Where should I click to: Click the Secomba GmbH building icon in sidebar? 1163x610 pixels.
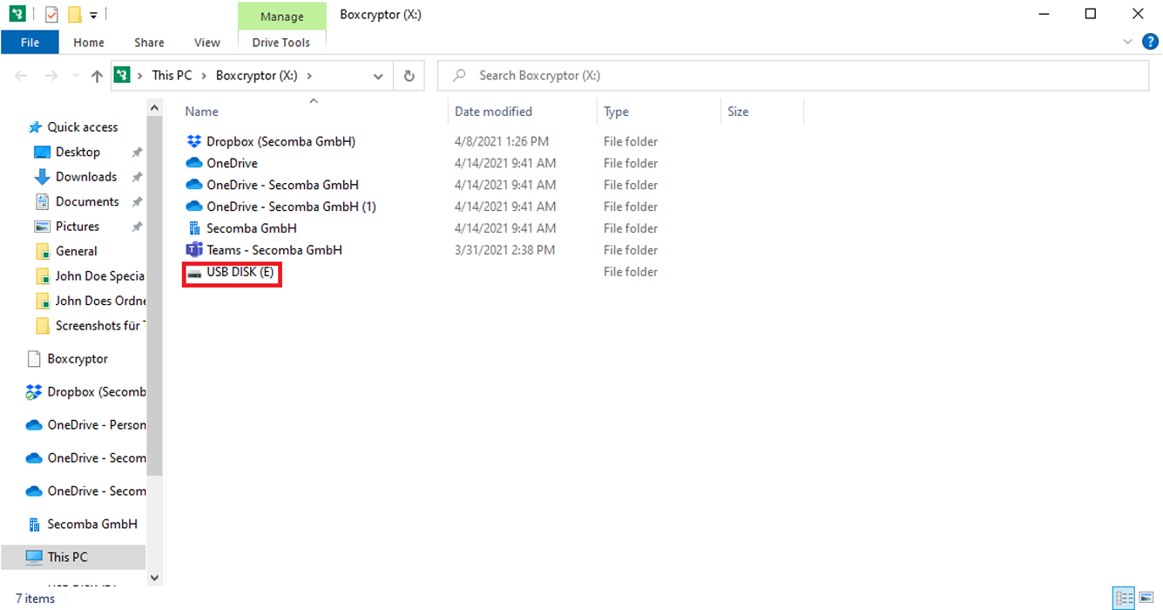tap(35, 525)
